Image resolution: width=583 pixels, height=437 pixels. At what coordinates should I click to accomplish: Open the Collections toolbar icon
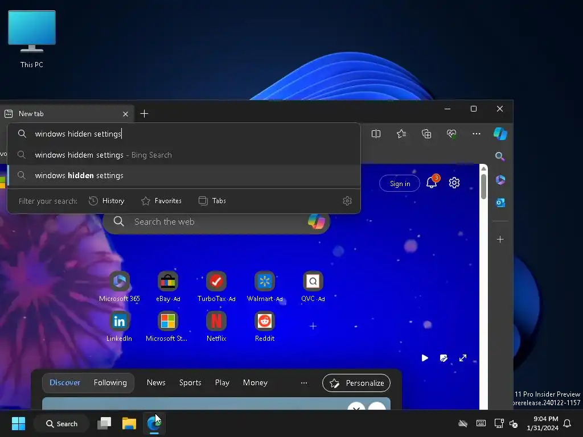(426, 134)
